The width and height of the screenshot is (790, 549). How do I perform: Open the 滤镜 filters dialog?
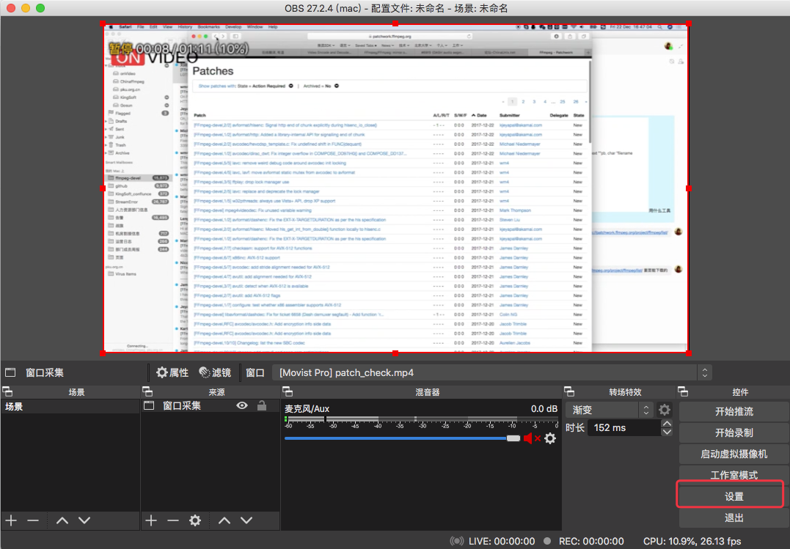(215, 372)
